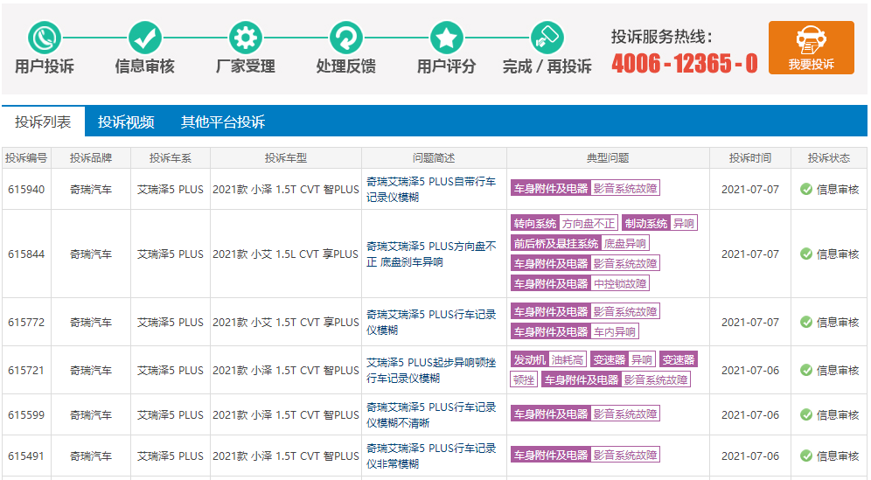Click 艾瑞泽5 PLUS series in row 615844
The image size is (871, 480).
(x=171, y=254)
